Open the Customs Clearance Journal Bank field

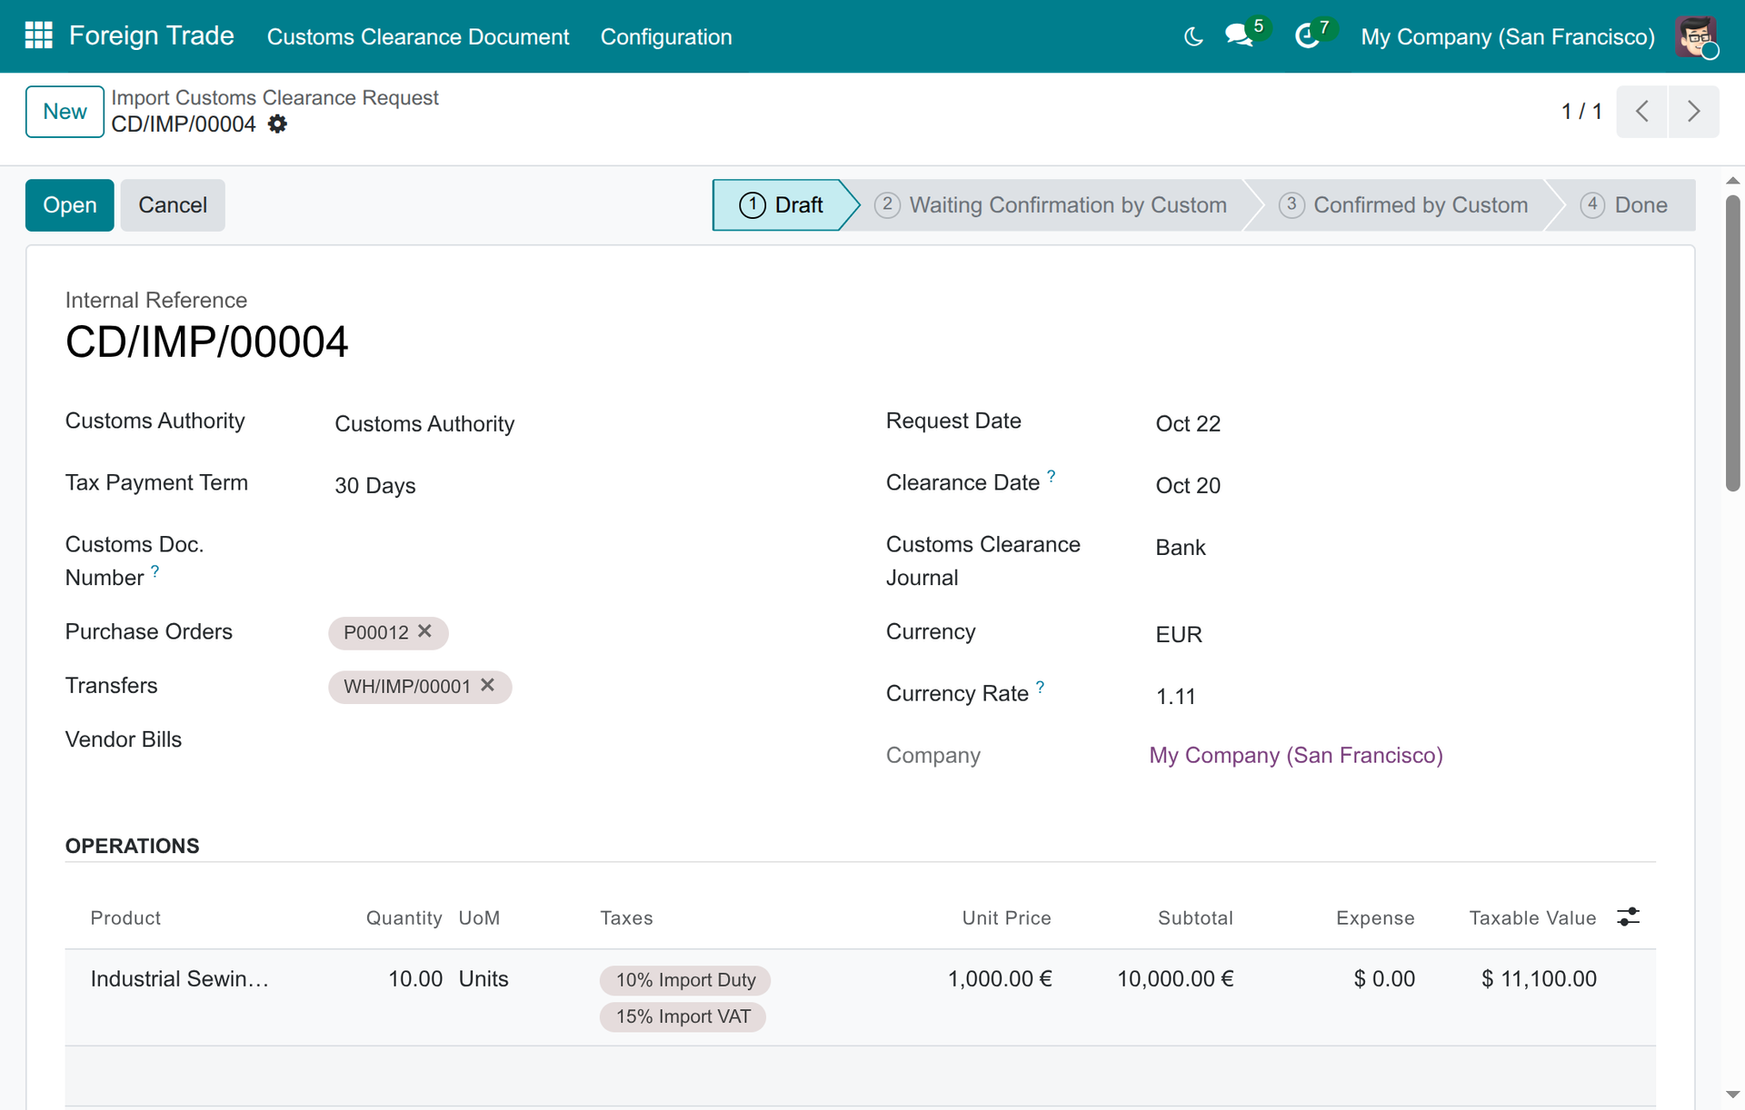pos(1402,548)
